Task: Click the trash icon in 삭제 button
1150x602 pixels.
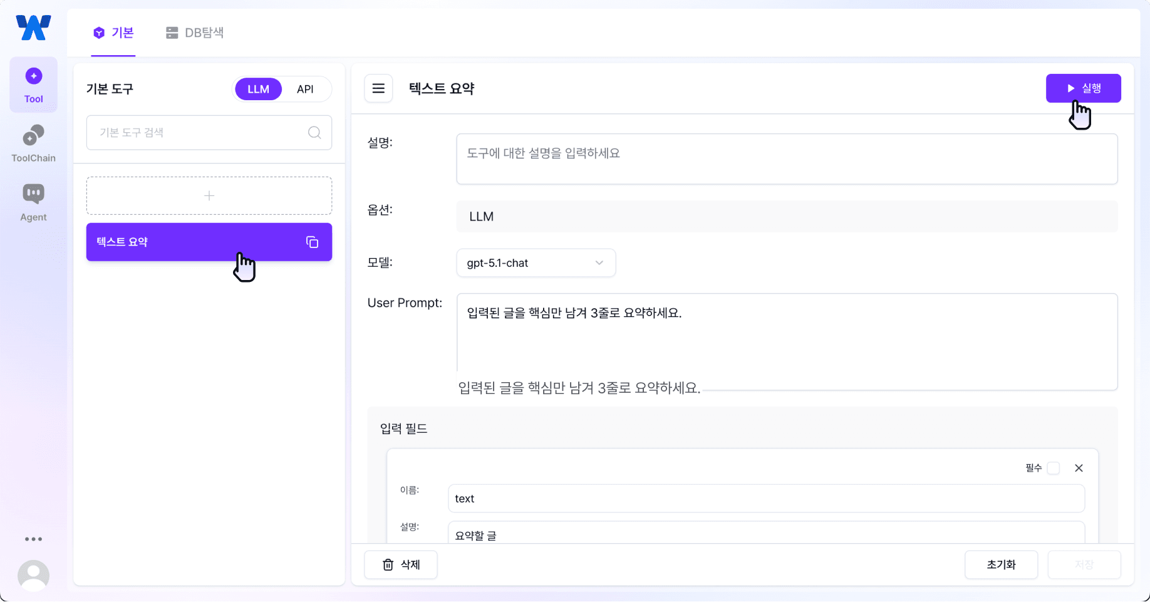Action: 387,564
